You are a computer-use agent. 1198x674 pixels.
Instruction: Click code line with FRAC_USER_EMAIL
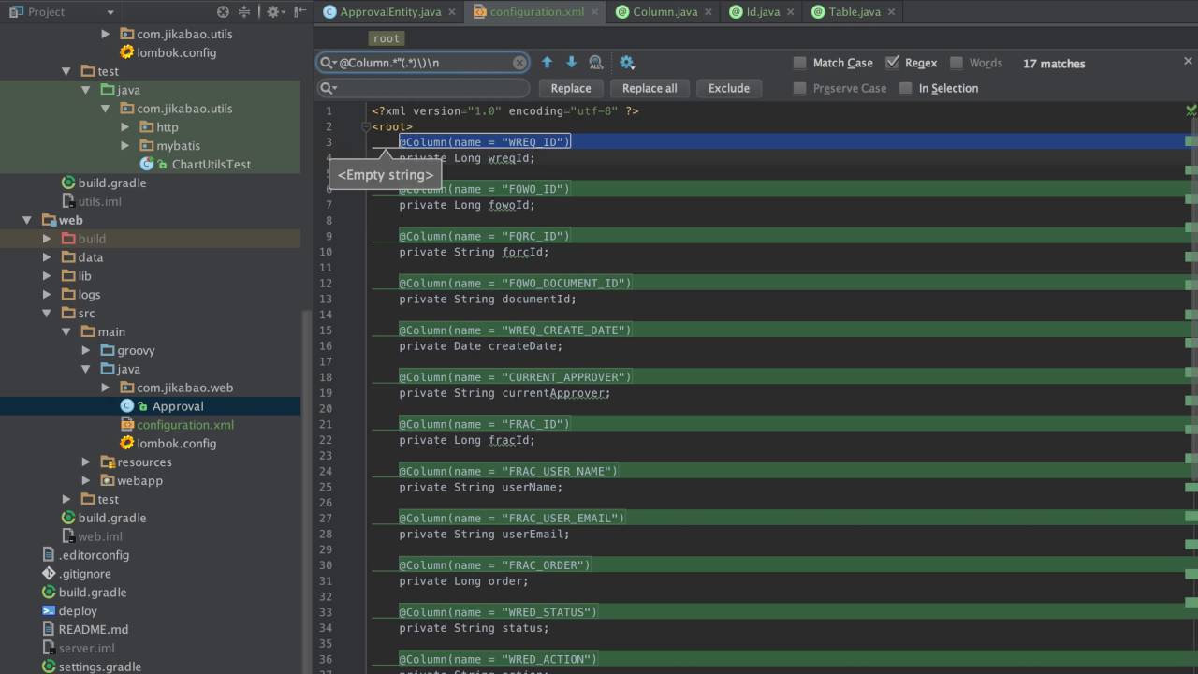tap(511, 518)
